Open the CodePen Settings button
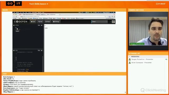 pyautogui.click(x=56, y=22)
